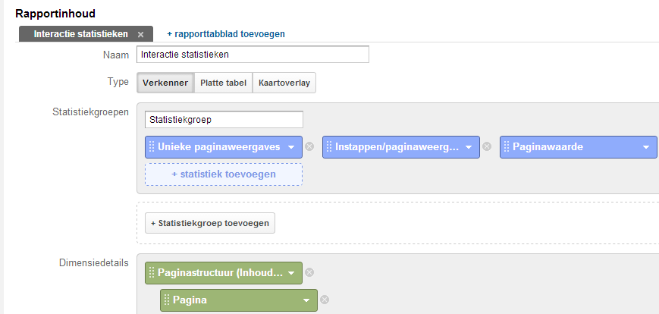Remove the Paginastructuur dimension

coord(309,273)
